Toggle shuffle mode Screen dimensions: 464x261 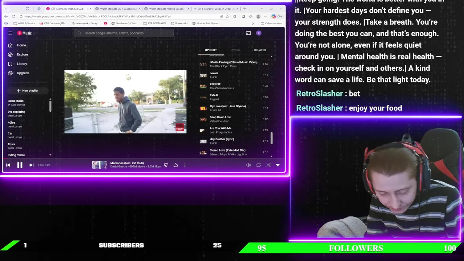pyautogui.click(x=268, y=165)
